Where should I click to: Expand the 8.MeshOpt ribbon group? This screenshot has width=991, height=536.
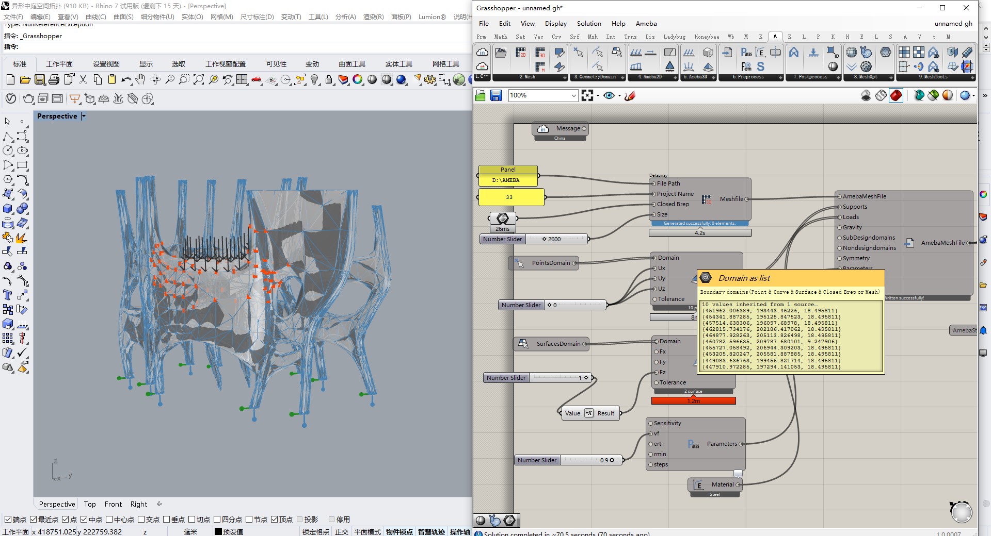point(891,77)
